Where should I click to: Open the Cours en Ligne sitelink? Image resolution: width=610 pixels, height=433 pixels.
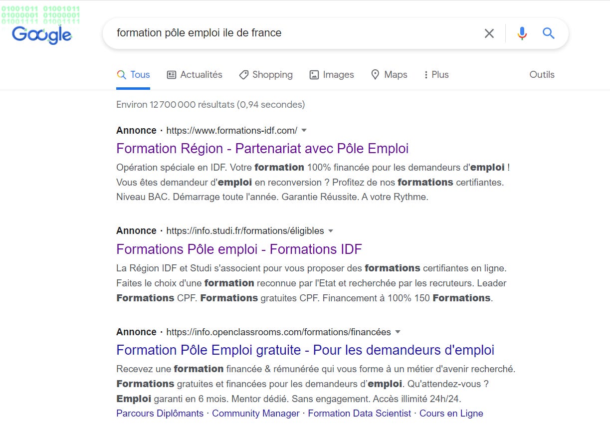[x=451, y=414]
